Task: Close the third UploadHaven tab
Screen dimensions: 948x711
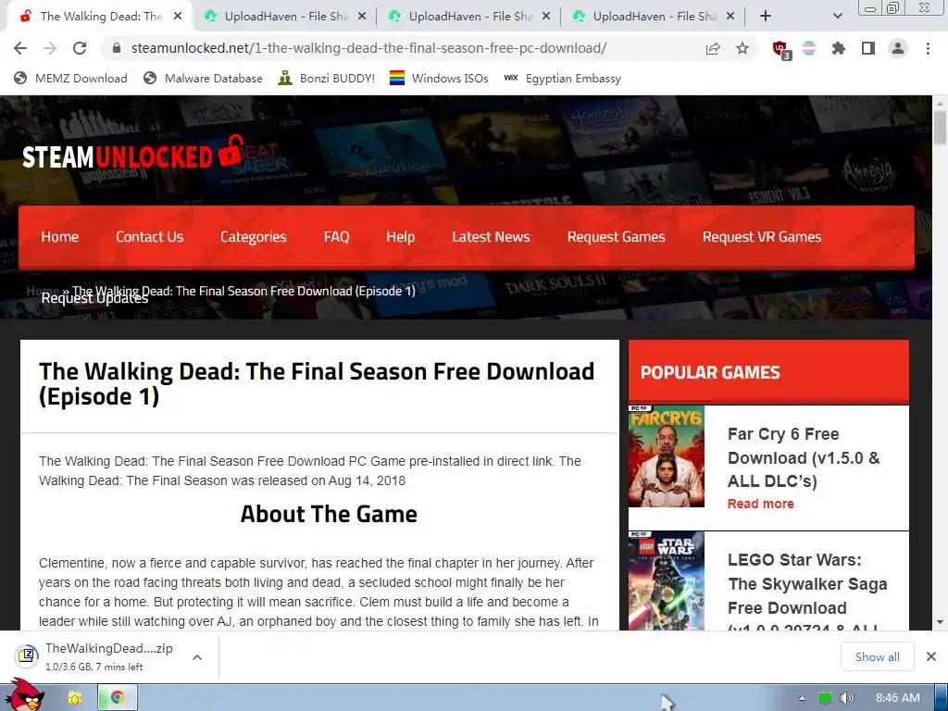Action: 730,17
